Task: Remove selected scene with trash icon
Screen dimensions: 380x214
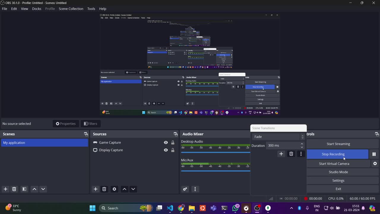Action: pos(14,189)
